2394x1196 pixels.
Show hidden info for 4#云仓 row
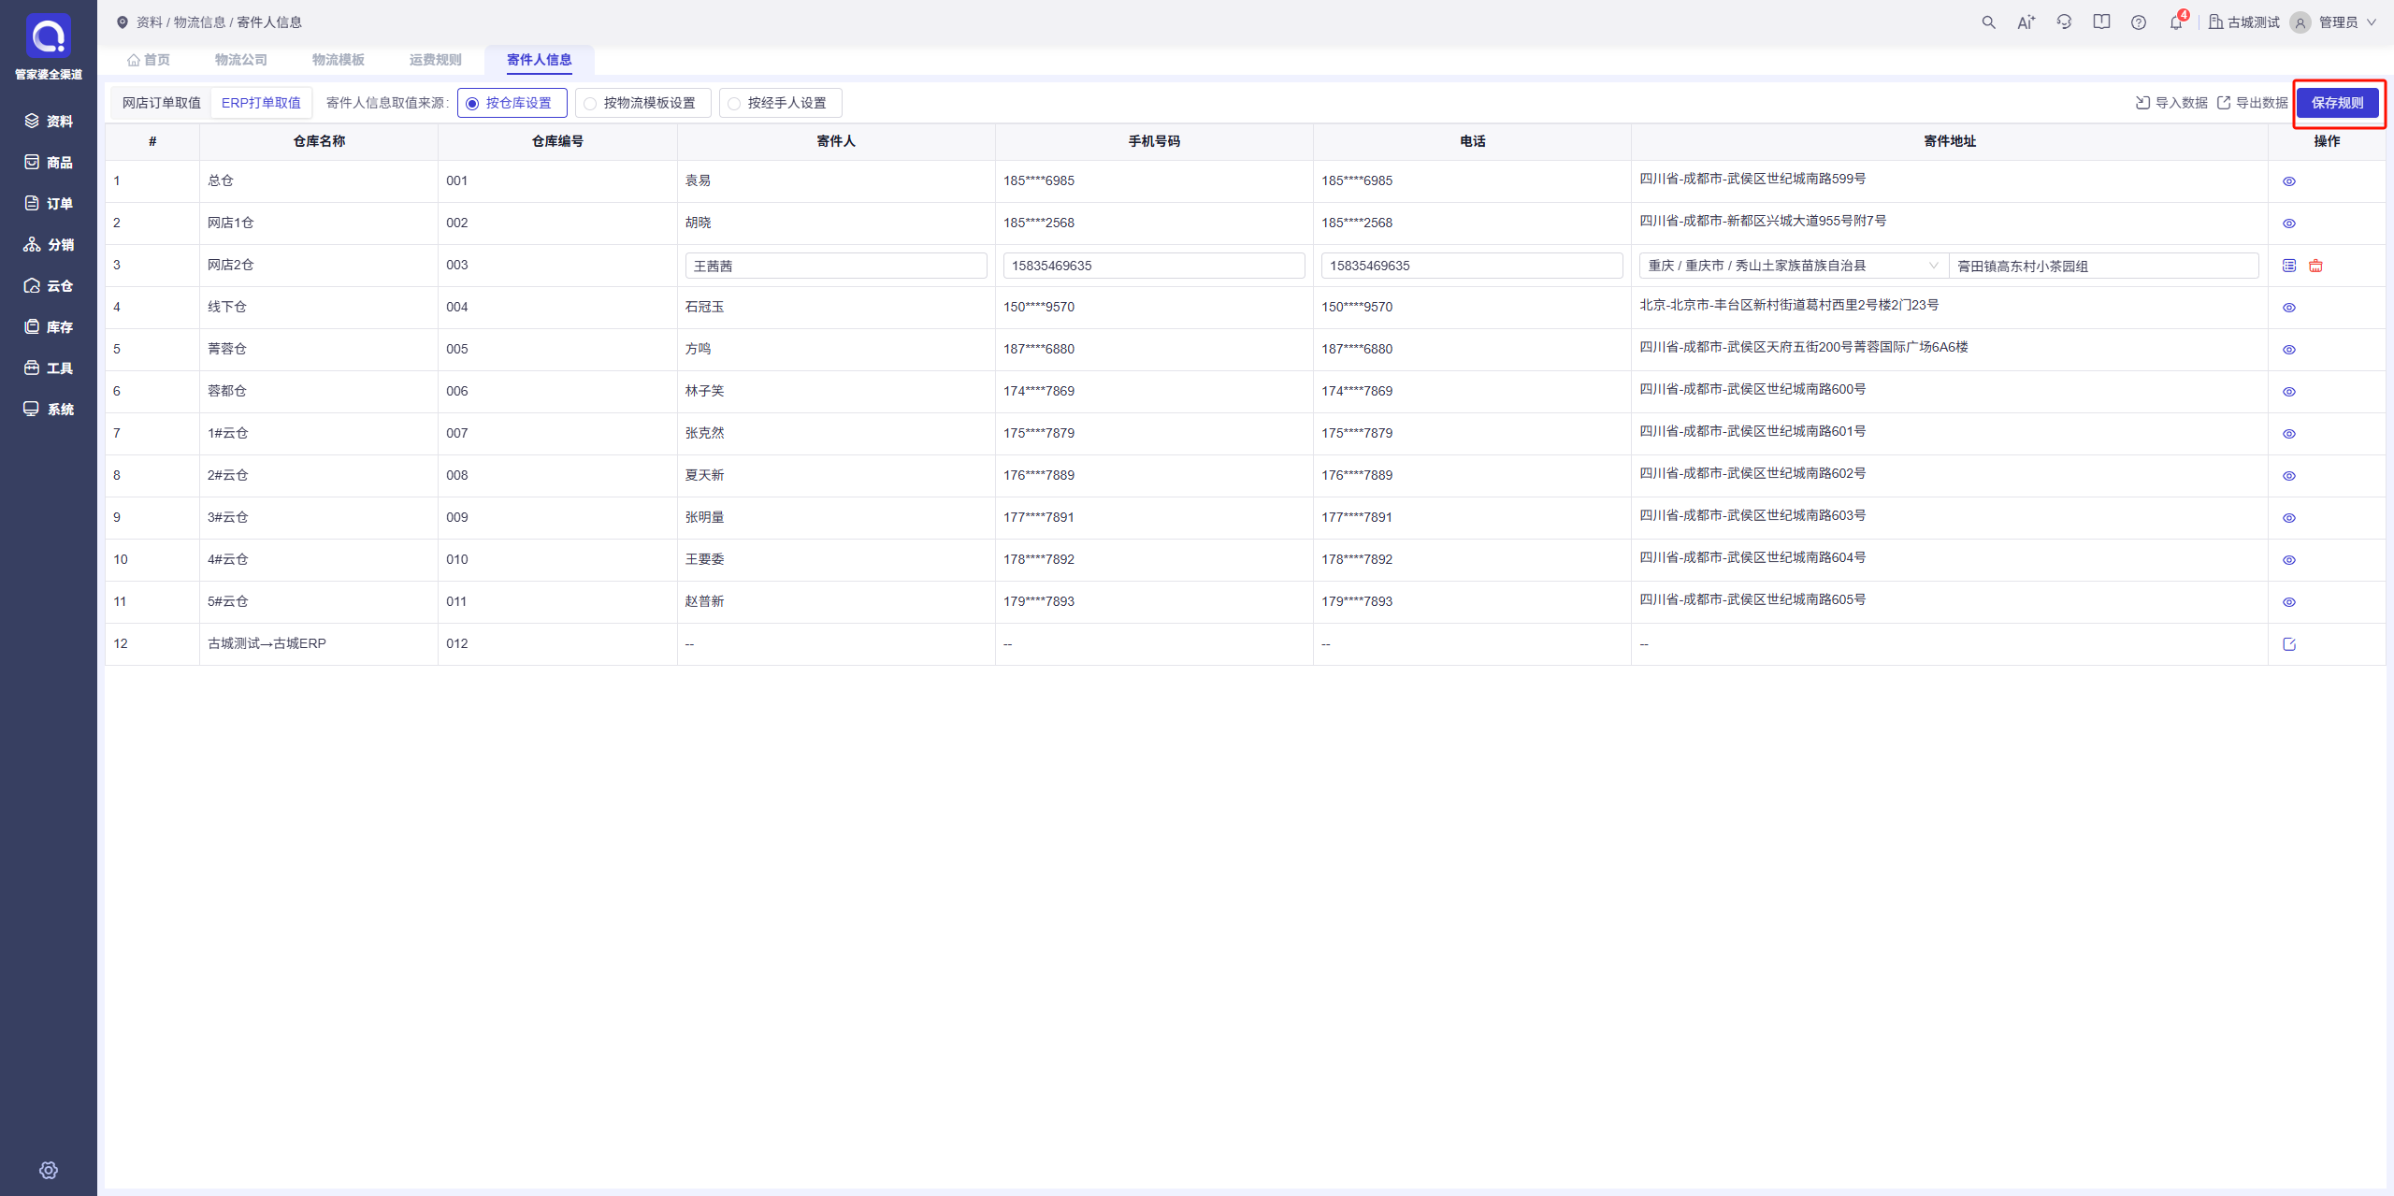coord(2289,560)
